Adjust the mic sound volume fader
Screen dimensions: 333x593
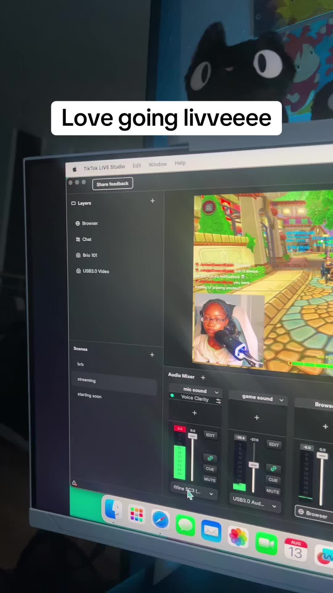pos(192,436)
